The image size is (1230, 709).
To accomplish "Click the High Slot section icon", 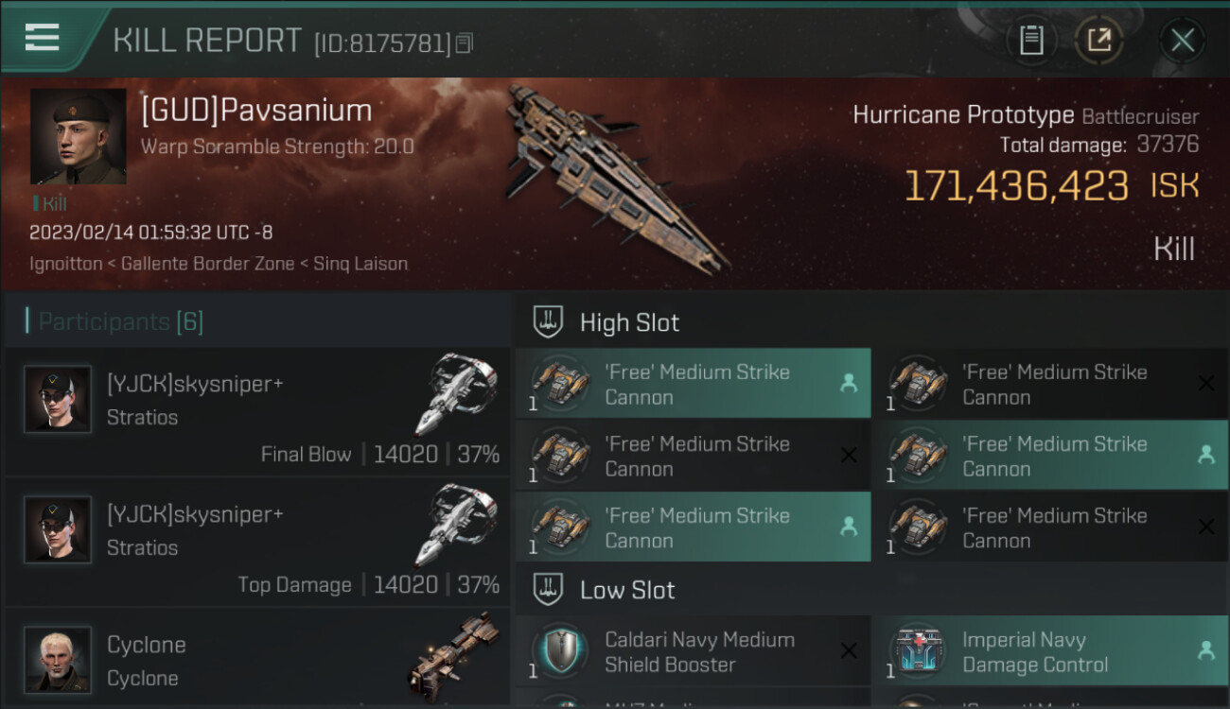I will (548, 322).
